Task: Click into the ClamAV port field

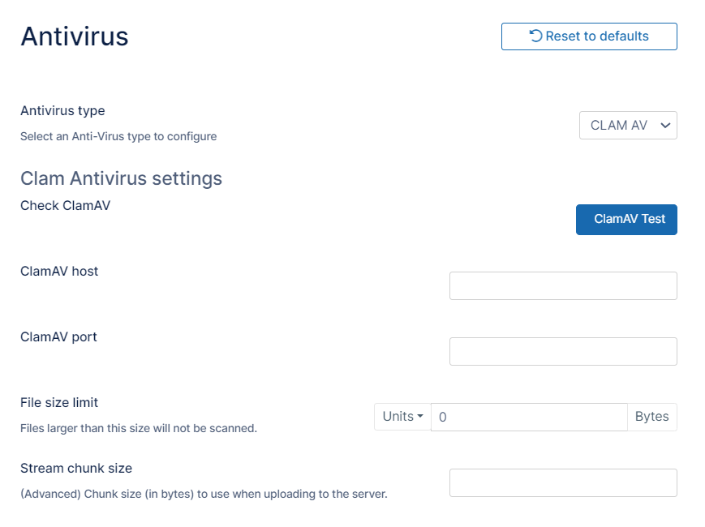Action: coord(563,351)
